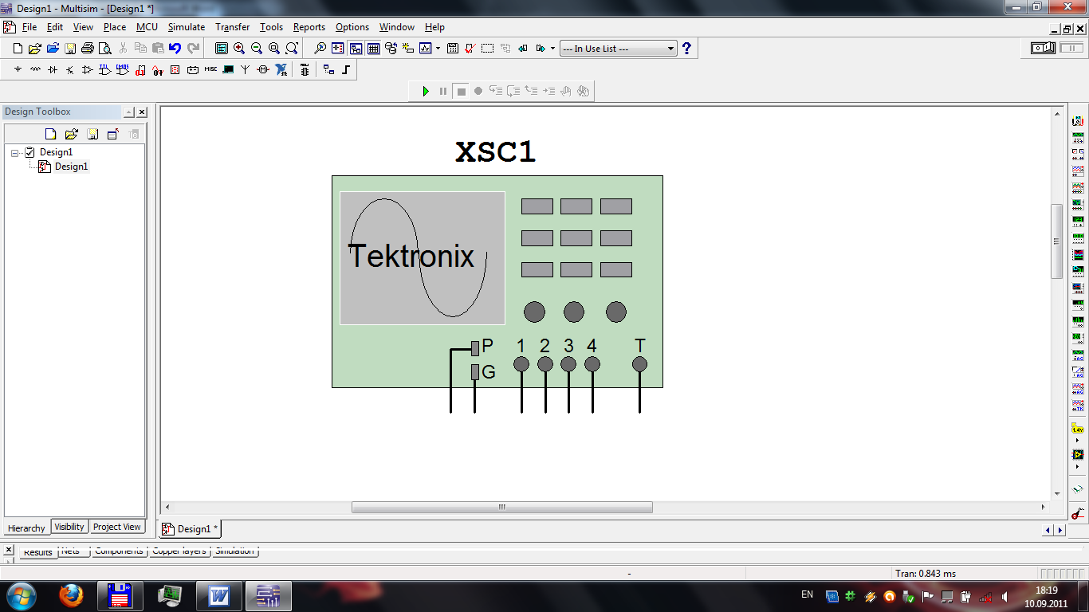Expand the Ultiboard transfer dropdown arrow
The image size is (1089, 612).
click(552, 49)
